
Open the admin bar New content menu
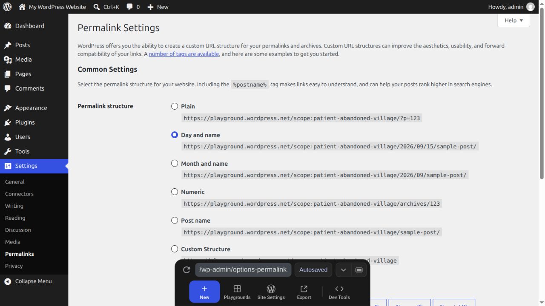(158, 7)
